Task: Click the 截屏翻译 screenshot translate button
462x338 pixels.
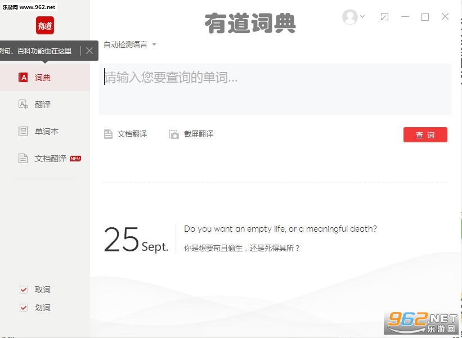Action: click(191, 134)
